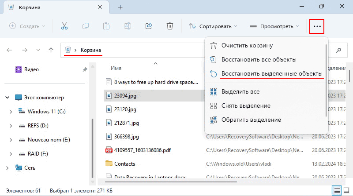Viewport: 353px width, 196px height.
Task: Expand the Windows 11 (C:) drive
Action: [x=11, y=112]
